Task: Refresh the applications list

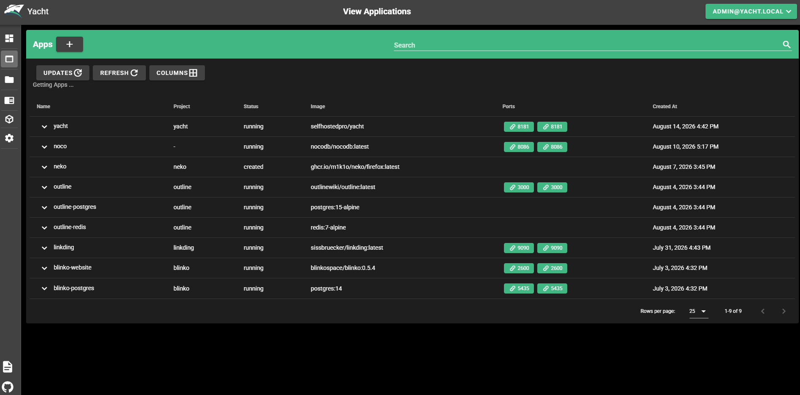Action: 119,73
